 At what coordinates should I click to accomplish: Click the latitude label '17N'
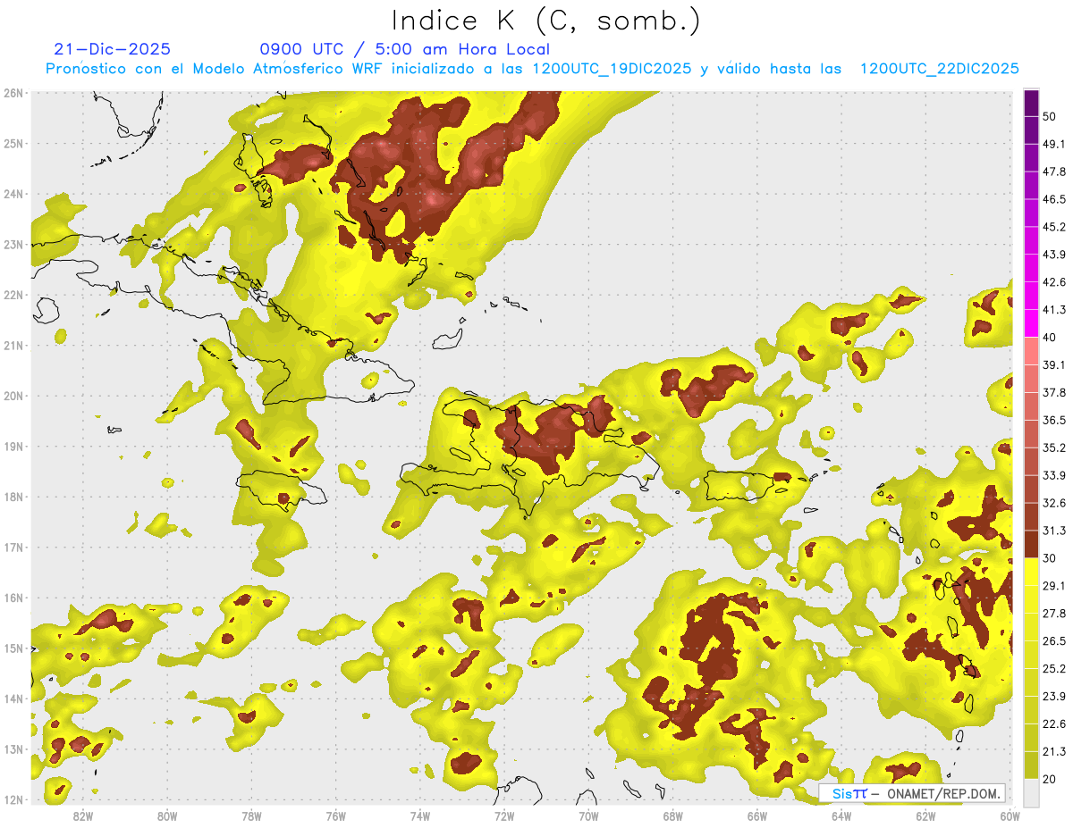pyautogui.click(x=13, y=548)
